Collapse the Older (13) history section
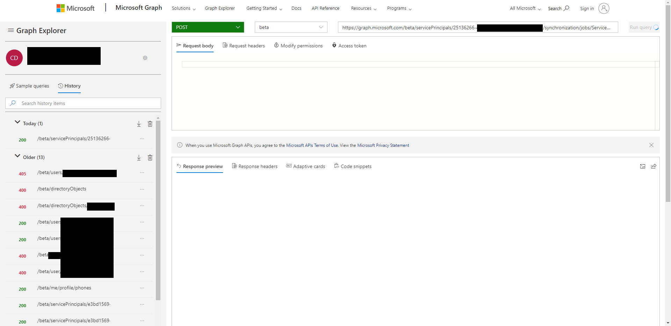This screenshot has height=326, width=671. point(17,156)
